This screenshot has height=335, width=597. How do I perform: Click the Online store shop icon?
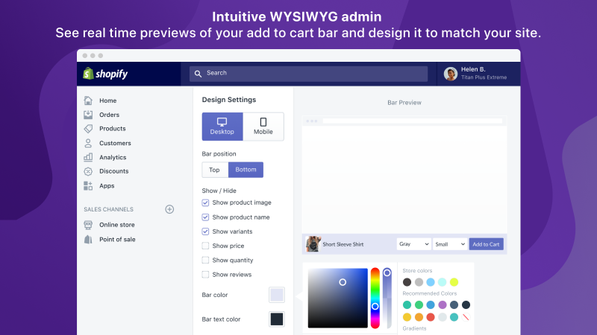click(x=88, y=225)
